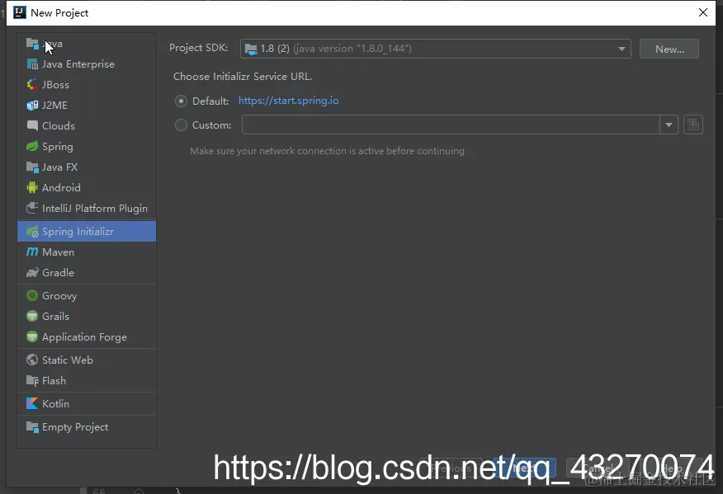
Task: Choose IntelliJ Platform Plugin project type
Action: [87, 208]
